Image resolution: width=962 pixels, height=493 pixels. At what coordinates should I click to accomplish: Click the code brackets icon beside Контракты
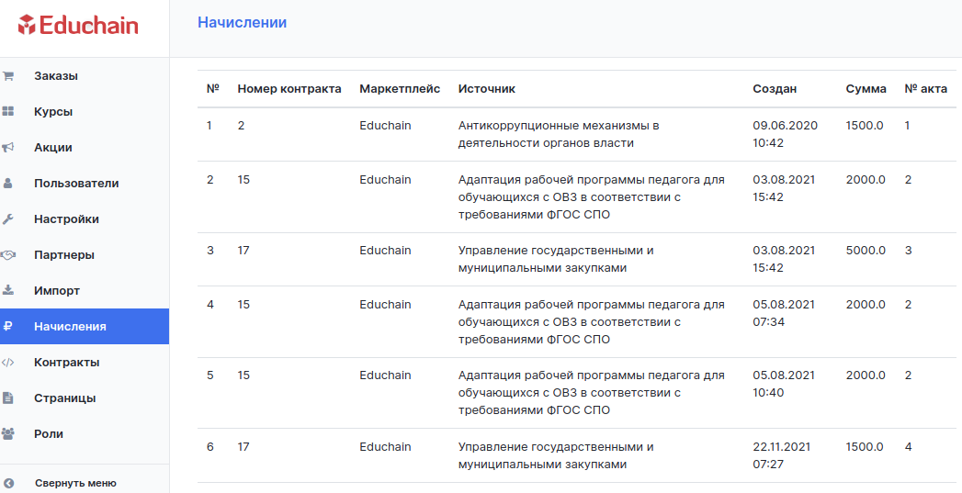pos(8,362)
